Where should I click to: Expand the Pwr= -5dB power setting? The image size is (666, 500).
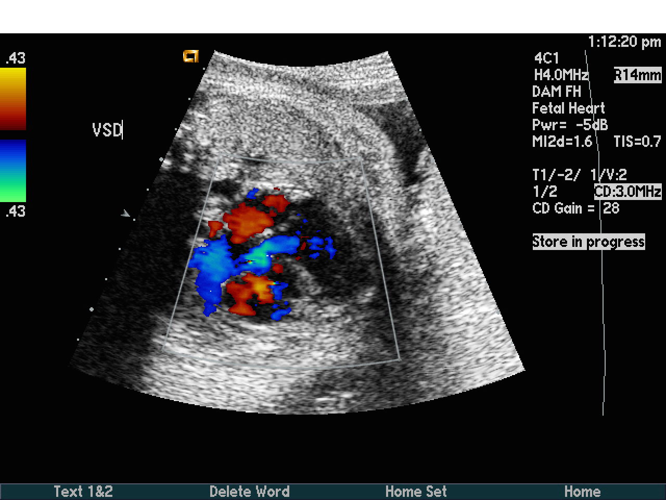[570, 125]
